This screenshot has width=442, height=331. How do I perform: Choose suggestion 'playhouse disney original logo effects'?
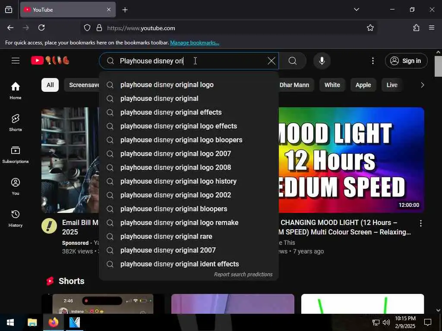(189, 126)
